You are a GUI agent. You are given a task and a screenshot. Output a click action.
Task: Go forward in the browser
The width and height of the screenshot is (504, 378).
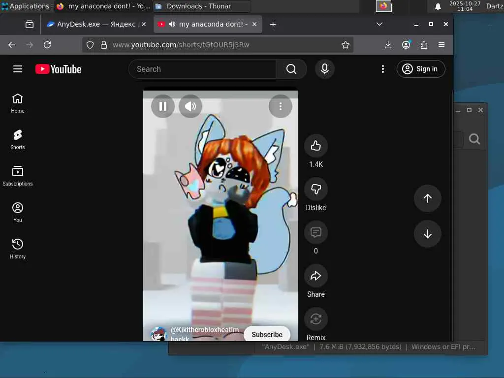pyautogui.click(x=30, y=45)
